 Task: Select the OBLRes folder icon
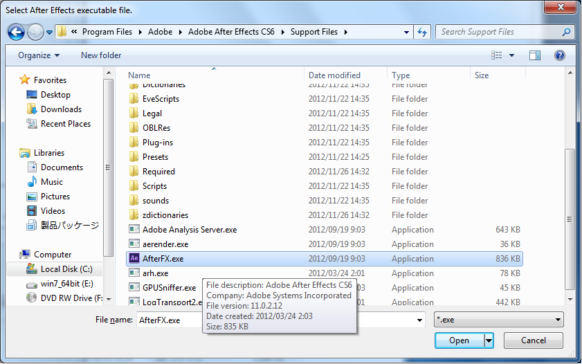point(134,127)
